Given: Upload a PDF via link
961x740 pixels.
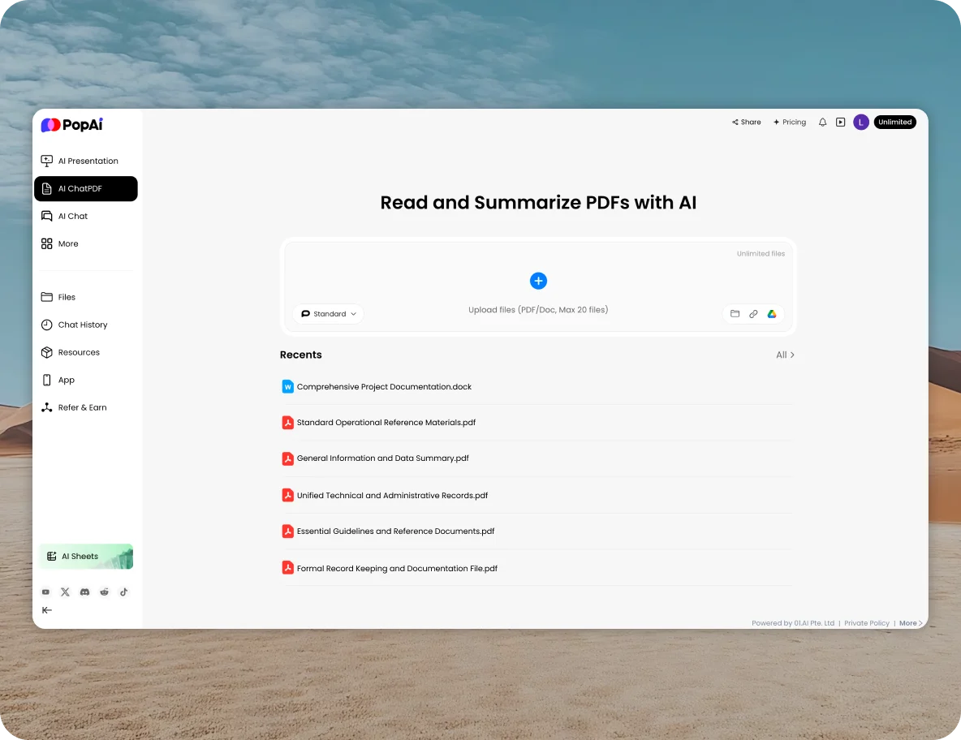Looking at the screenshot, I should tap(753, 314).
